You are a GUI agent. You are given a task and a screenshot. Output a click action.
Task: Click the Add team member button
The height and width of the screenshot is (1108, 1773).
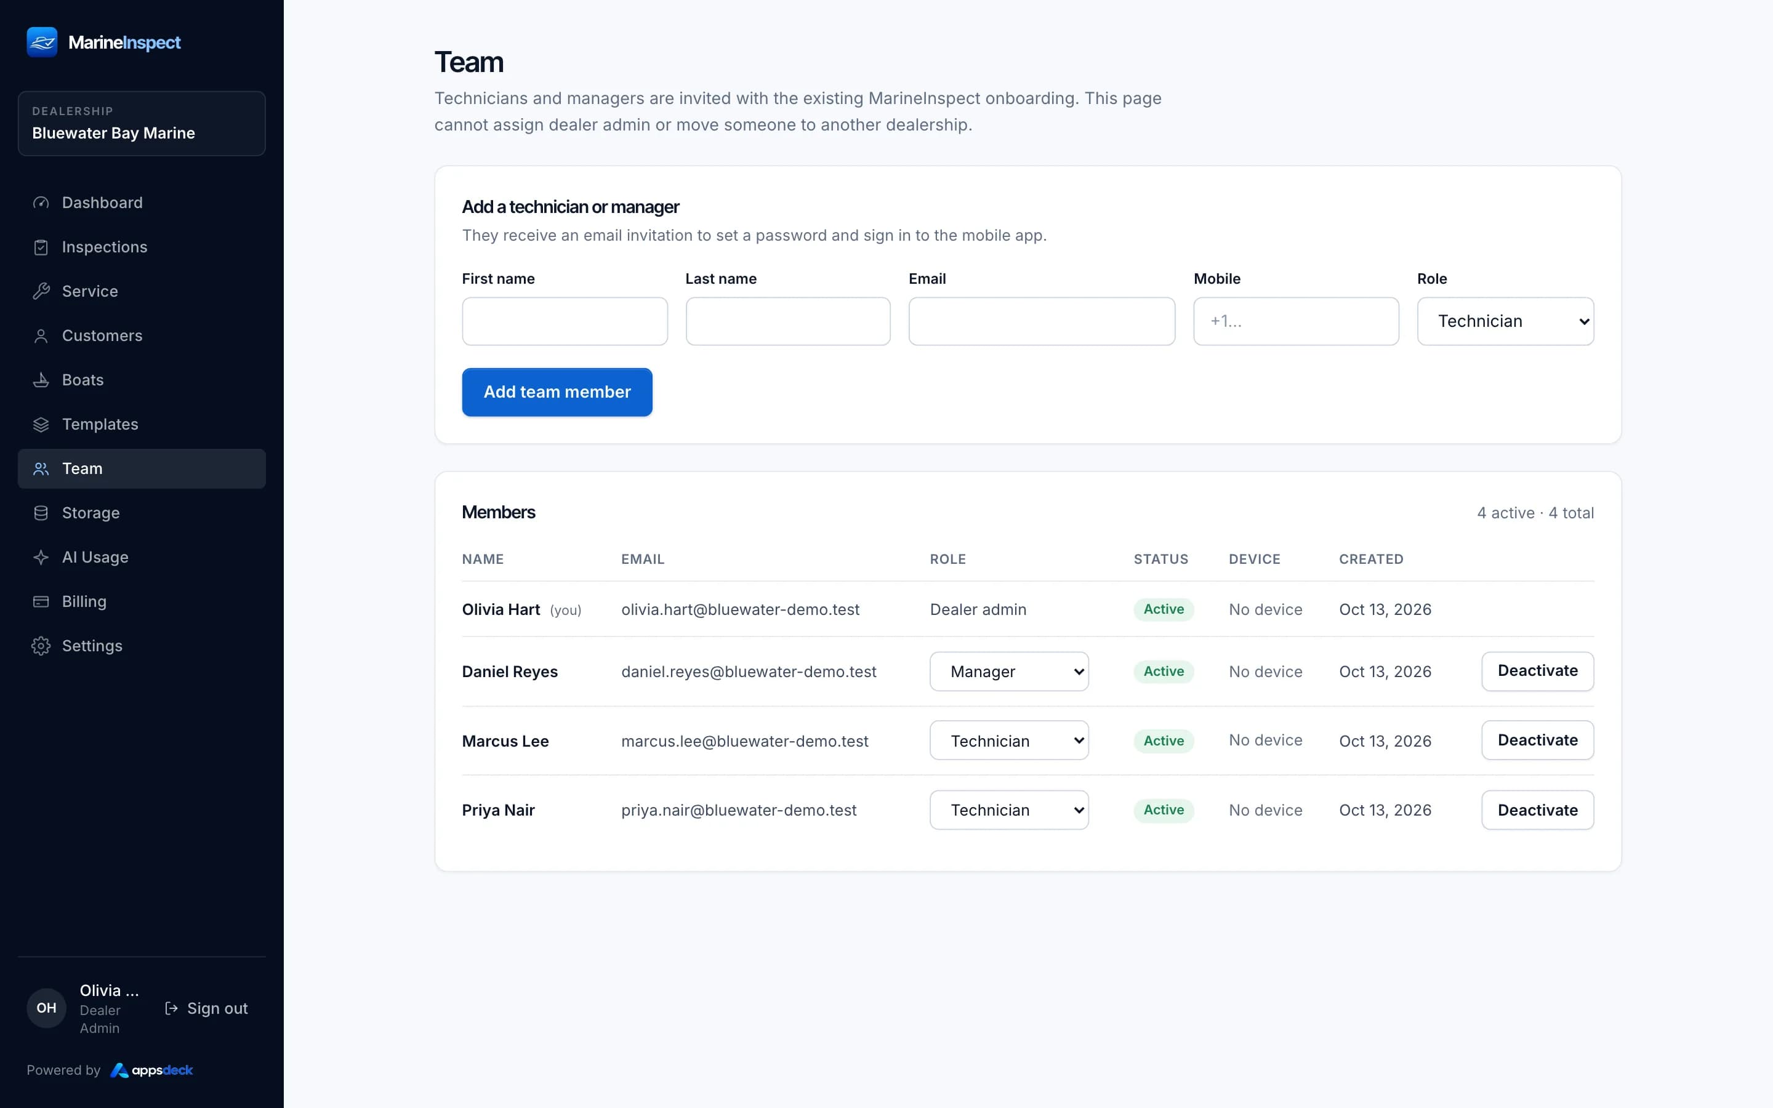557,392
